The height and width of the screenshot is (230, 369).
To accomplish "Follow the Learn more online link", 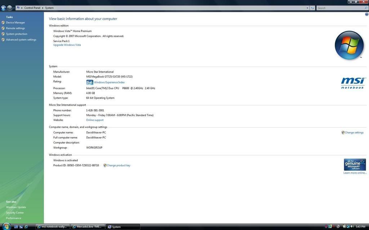I will (355, 173).
